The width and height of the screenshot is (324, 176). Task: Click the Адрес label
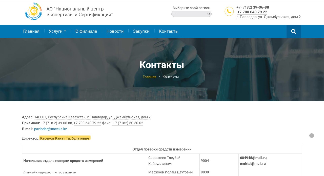tap(28, 117)
